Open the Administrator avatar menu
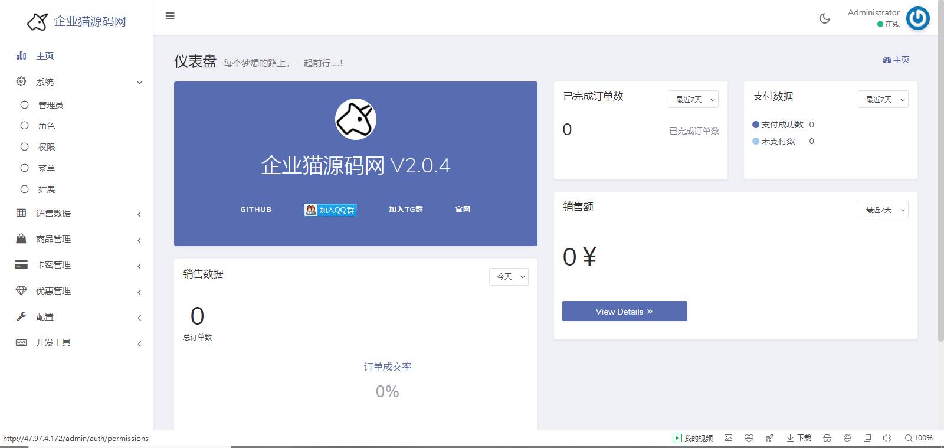 tap(917, 18)
